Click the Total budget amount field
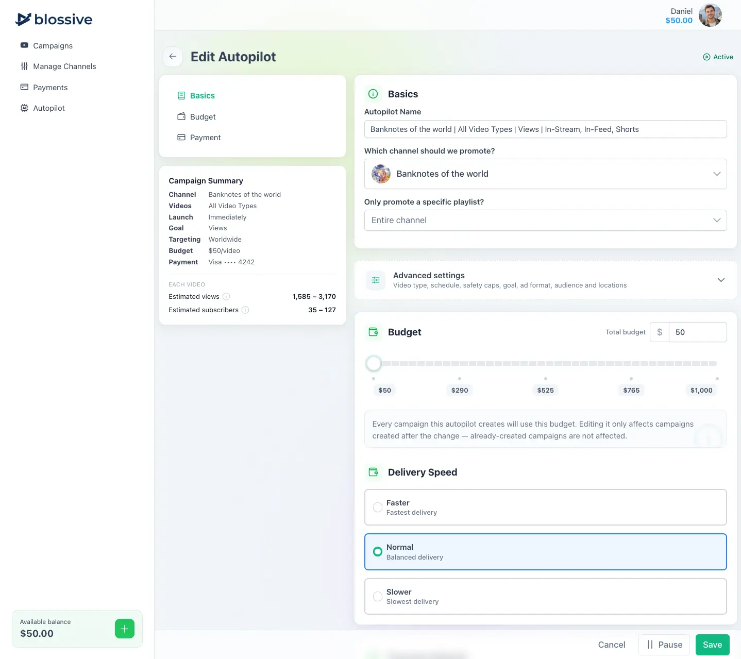 698,332
